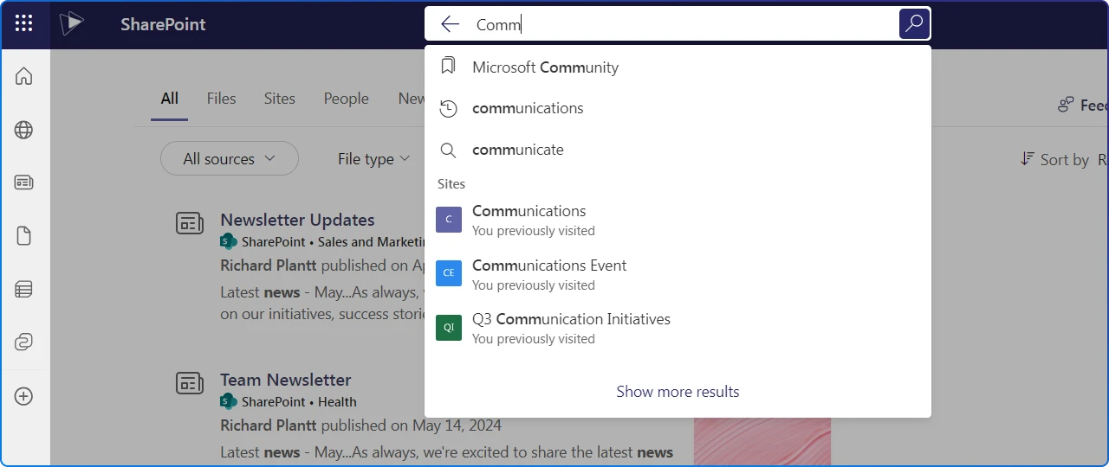Click author Richard Plantt under Team Newsletter
The image size is (1109, 467).
270,425
